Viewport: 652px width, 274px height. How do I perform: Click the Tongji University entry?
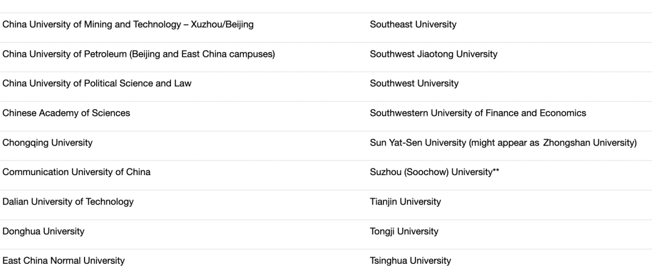click(404, 231)
